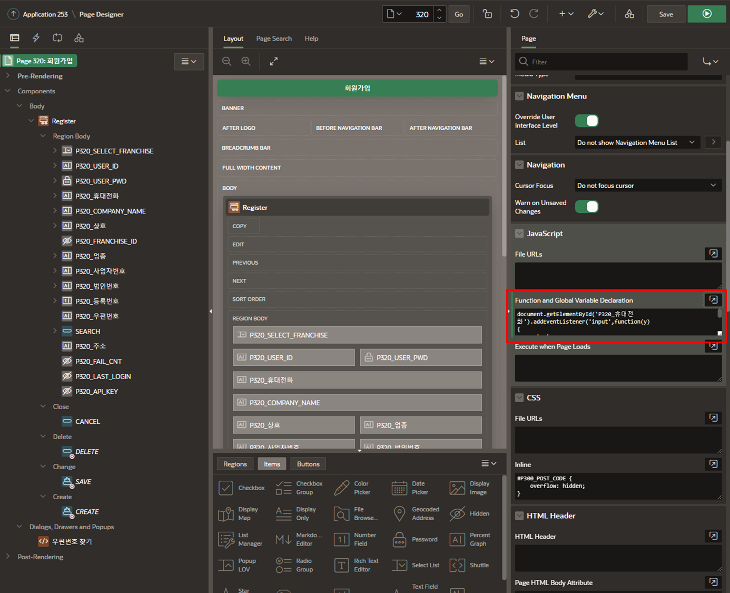Open the layout pane options menu
This screenshot has height=593, width=730.
[x=487, y=62]
